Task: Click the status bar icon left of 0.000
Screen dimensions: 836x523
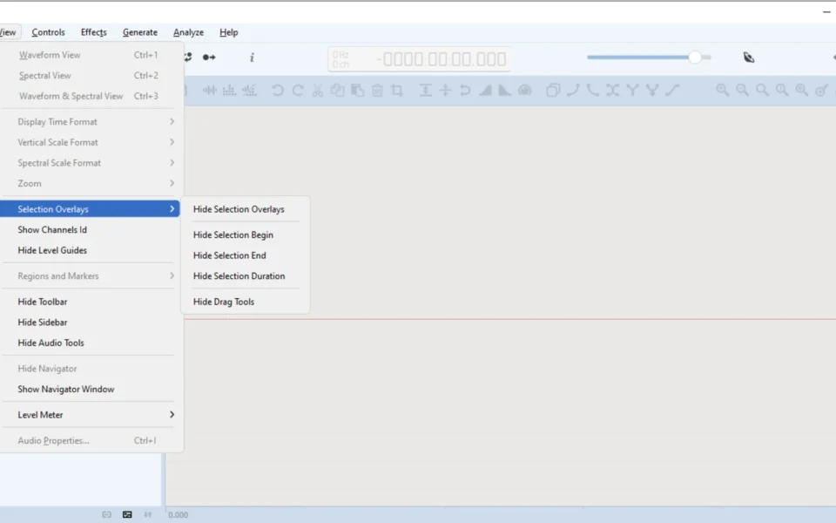Action: (148, 514)
